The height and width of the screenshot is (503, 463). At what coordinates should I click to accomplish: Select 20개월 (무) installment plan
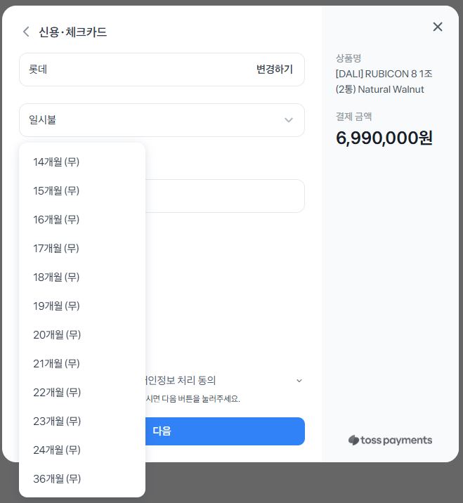[x=57, y=335]
